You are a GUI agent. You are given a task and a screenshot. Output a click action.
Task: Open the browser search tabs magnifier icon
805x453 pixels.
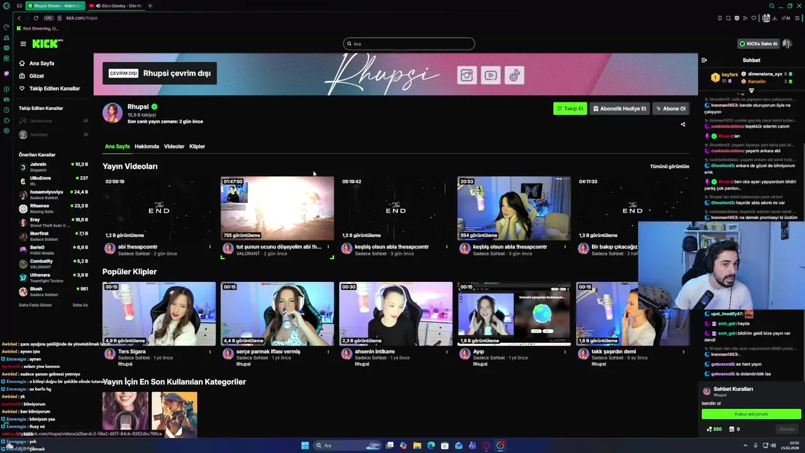point(772,6)
